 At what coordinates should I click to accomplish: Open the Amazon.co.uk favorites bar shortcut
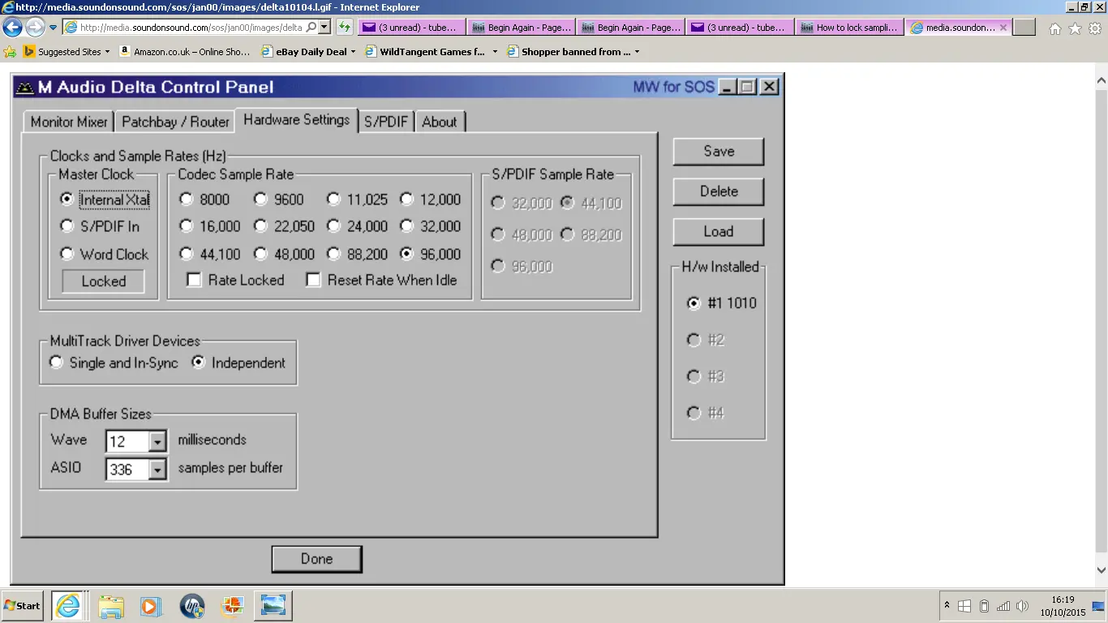pos(185,51)
